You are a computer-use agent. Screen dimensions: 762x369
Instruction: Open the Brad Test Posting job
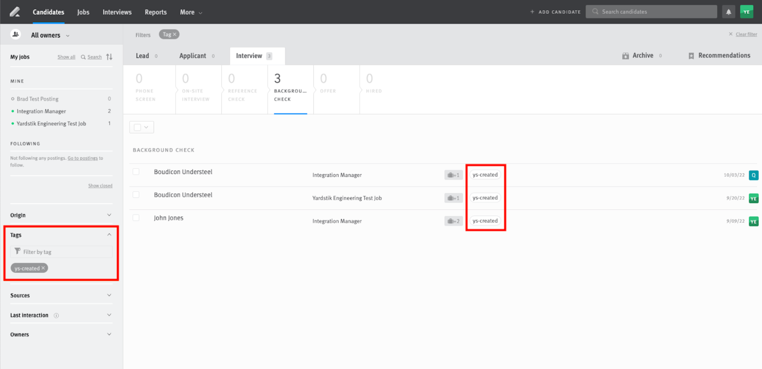(37, 99)
